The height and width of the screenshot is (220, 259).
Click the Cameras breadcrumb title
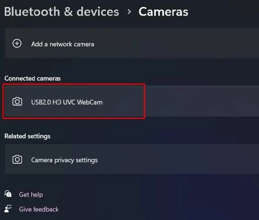click(x=163, y=12)
